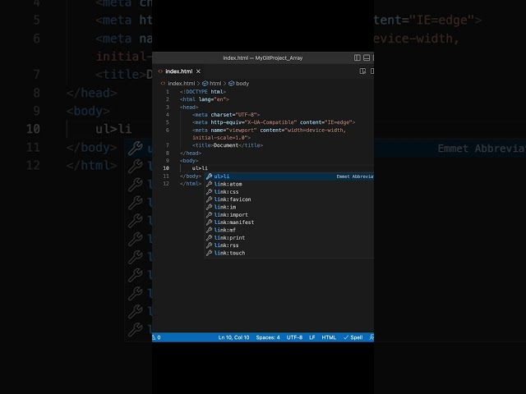
Task: Click the wrench icon beside link:manifest
Action: pos(209,222)
